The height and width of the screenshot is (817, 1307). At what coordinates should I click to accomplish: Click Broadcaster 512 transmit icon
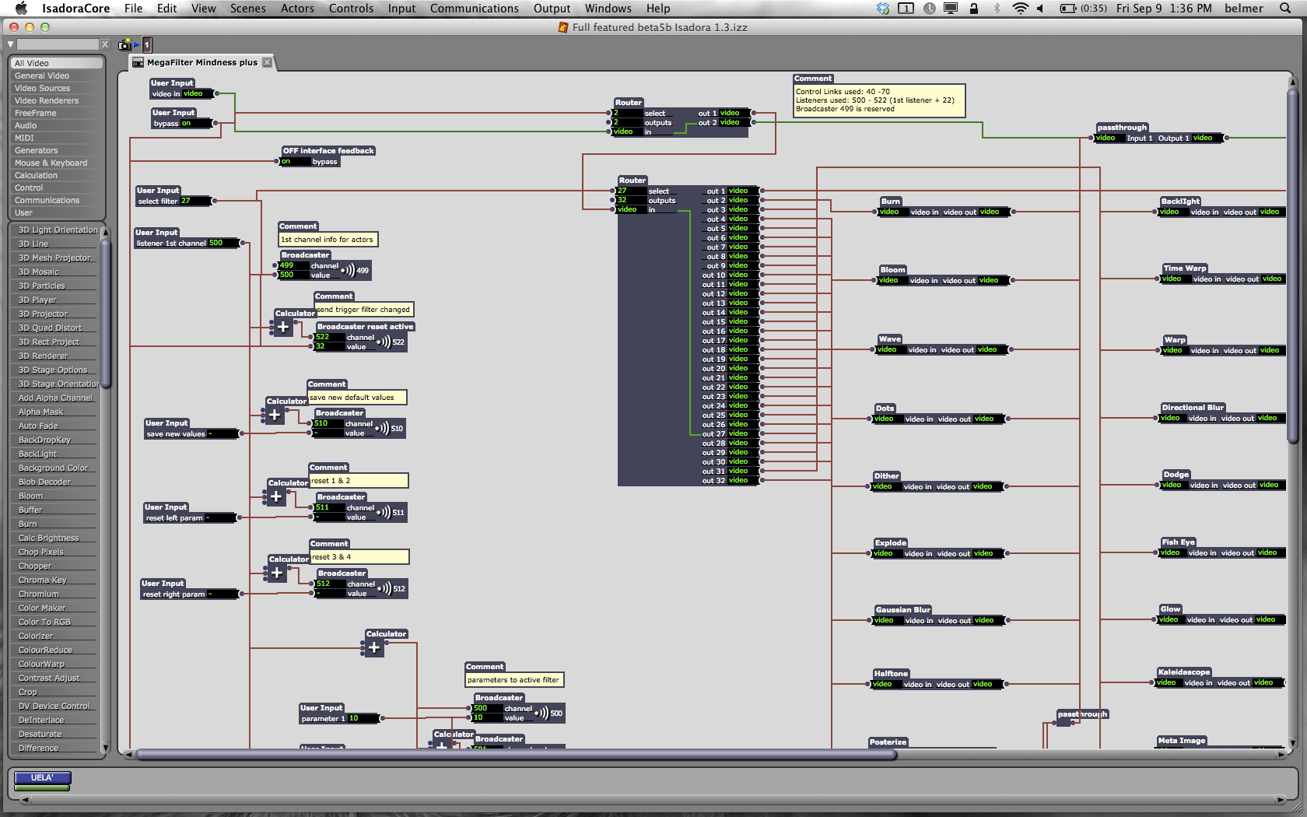(x=384, y=588)
